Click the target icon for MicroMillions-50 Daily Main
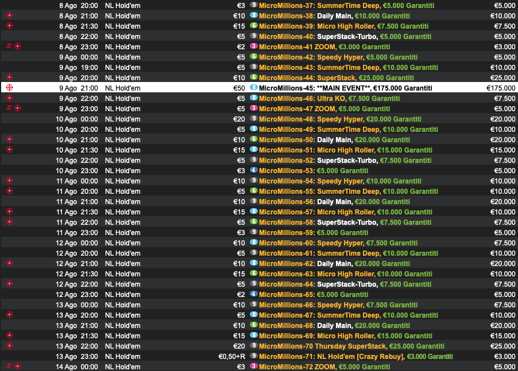The width and height of the screenshot is (518, 371). pos(10,139)
